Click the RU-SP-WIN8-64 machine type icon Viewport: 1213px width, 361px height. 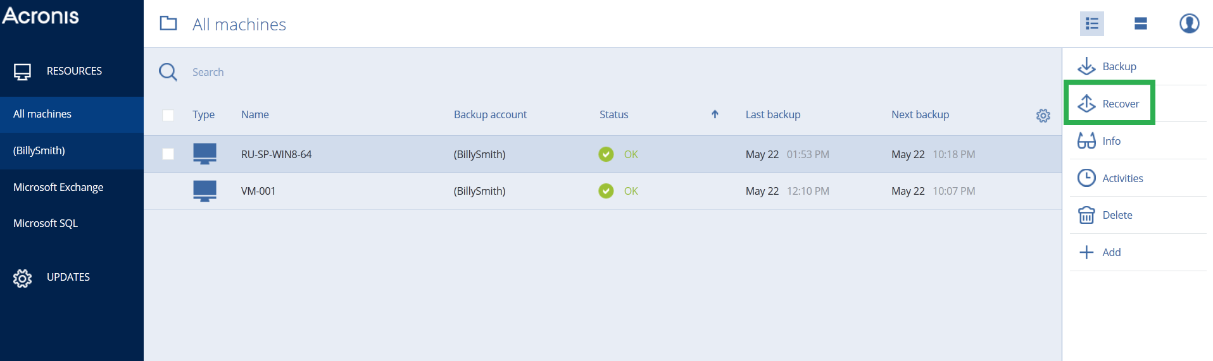204,154
